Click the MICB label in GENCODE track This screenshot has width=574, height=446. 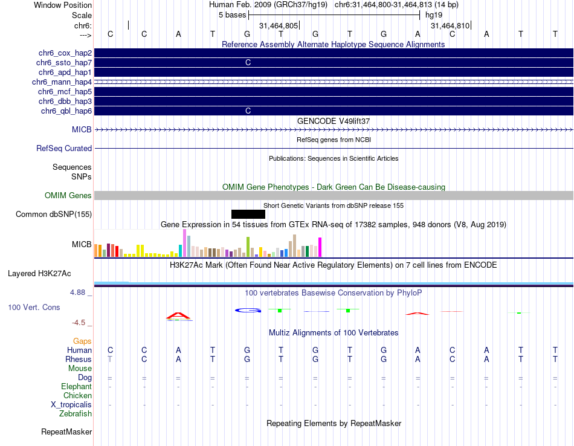point(82,129)
